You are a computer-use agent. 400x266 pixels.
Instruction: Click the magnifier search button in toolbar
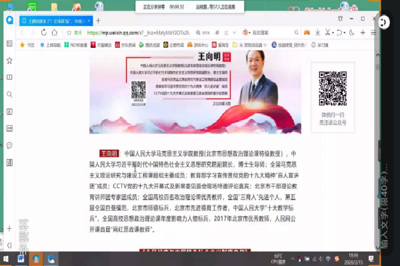point(296,33)
